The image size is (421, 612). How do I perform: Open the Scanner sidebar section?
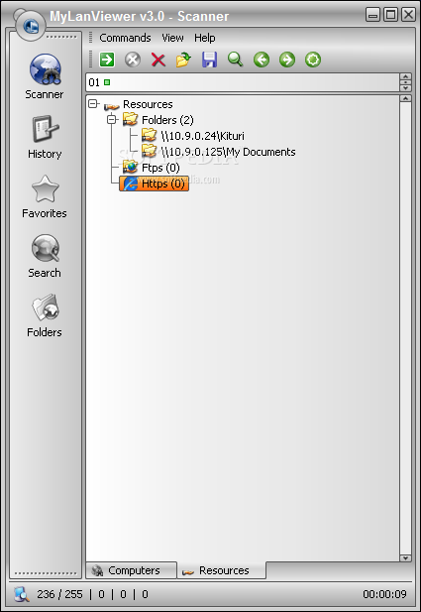45,77
